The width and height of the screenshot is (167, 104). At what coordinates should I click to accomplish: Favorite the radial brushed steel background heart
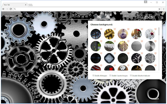pyautogui.click(x=156, y=41)
